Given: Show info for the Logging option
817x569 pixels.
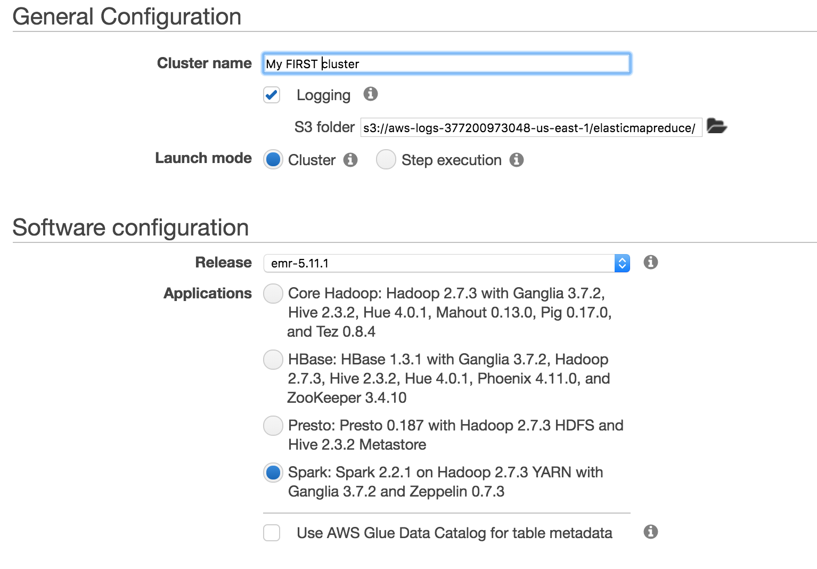Looking at the screenshot, I should click(x=371, y=94).
